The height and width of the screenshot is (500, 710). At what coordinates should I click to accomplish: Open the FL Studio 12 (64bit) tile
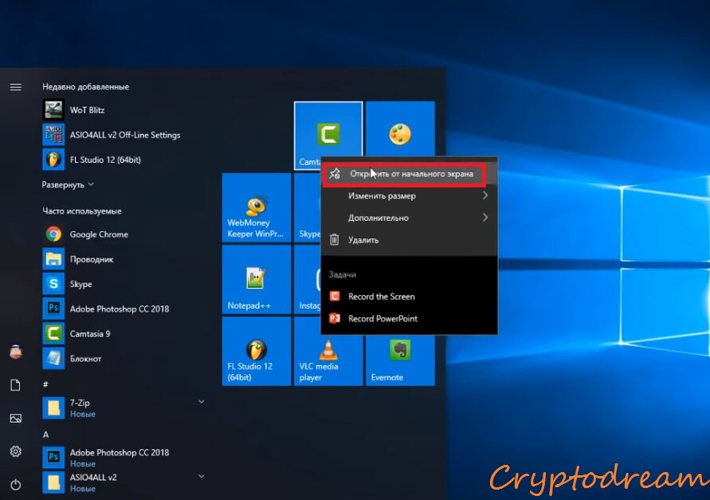point(257,352)
